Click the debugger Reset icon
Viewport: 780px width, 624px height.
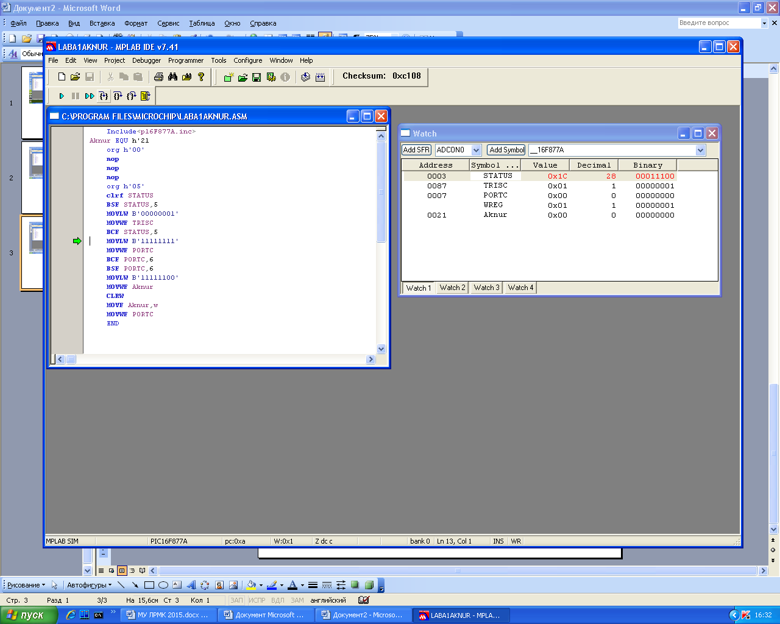click(x=145, y=96)
